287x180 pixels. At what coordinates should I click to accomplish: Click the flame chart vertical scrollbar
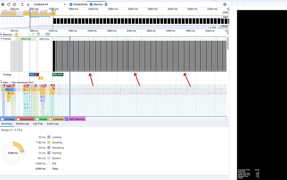[228, 43]
